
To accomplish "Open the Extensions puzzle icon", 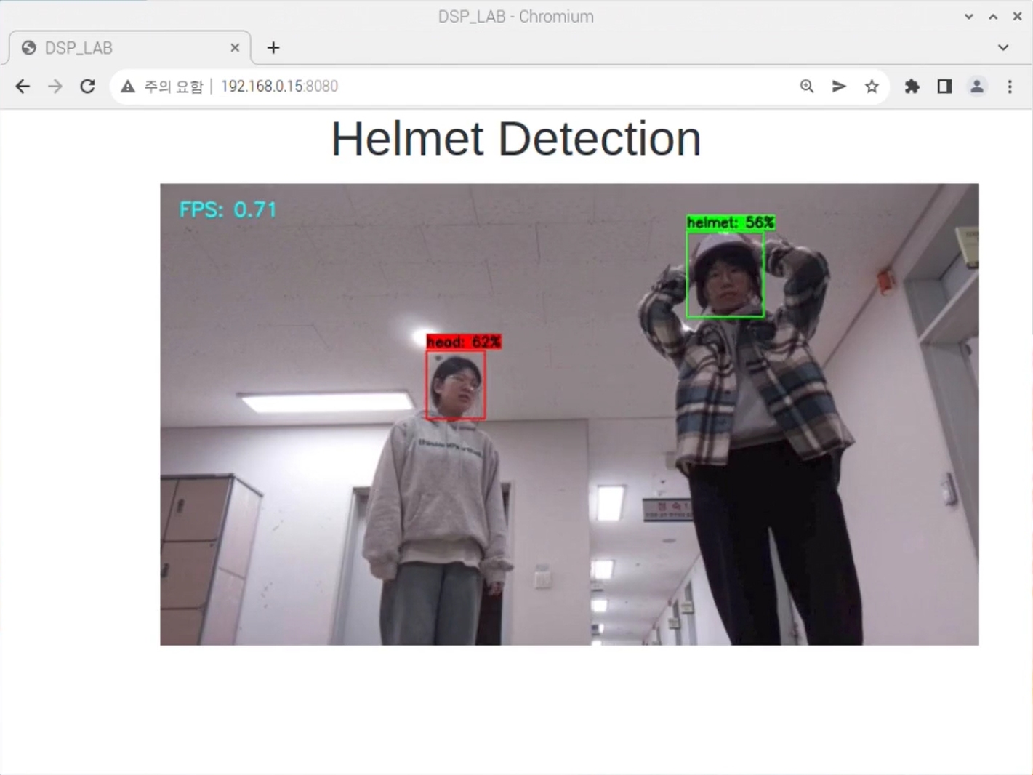I will click(x=912, y=86).
